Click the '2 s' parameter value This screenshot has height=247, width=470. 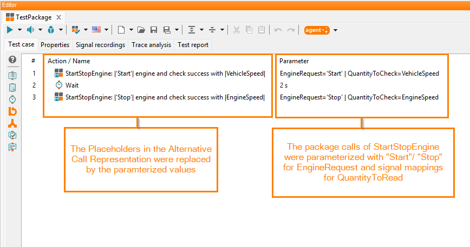pyautogui.click(x=284, y=85)
